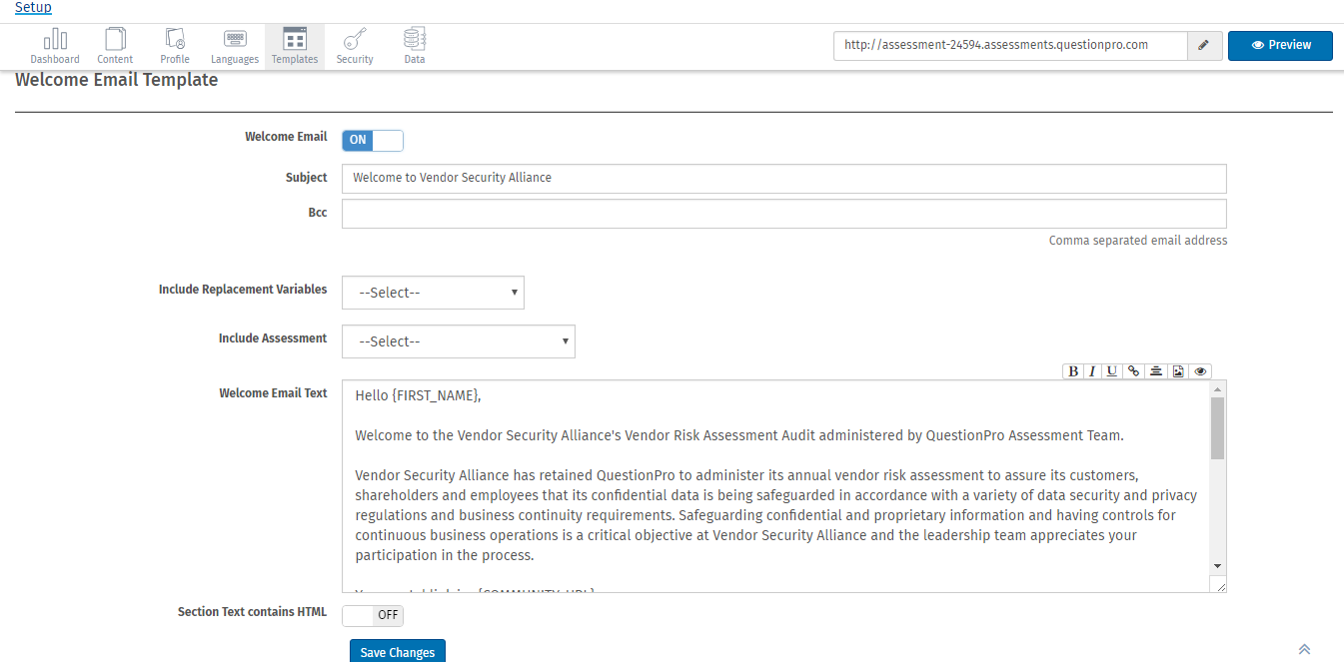Select the Data icon
This screenshot has height=662, width=1344.
click(414, 45)
